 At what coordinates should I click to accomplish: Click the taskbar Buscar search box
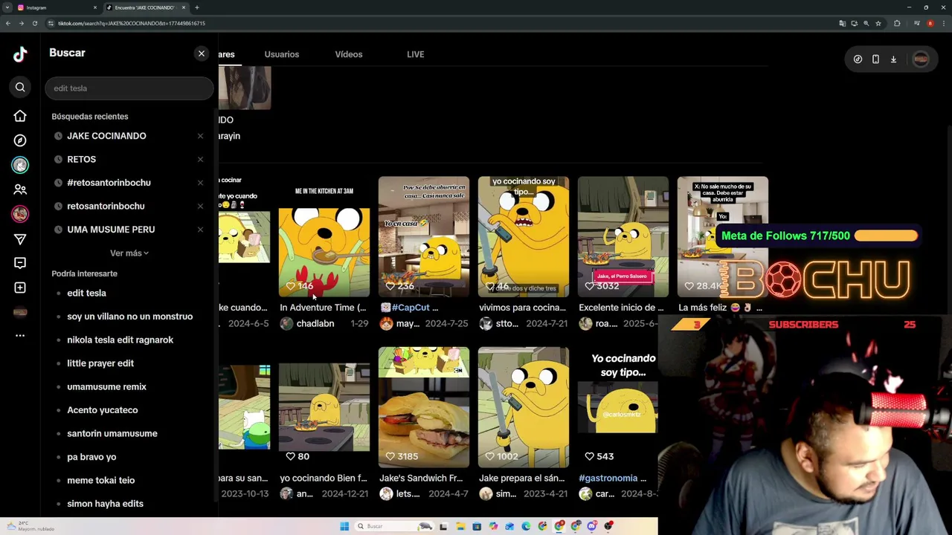coord(394,526)
